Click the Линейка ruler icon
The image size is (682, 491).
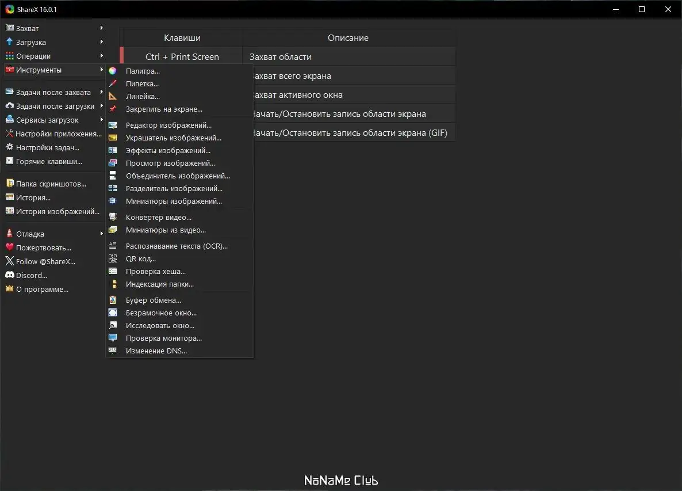coord(113,96)
